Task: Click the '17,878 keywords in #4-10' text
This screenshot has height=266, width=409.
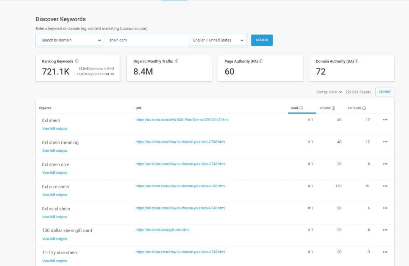Action: click(95, 74)
